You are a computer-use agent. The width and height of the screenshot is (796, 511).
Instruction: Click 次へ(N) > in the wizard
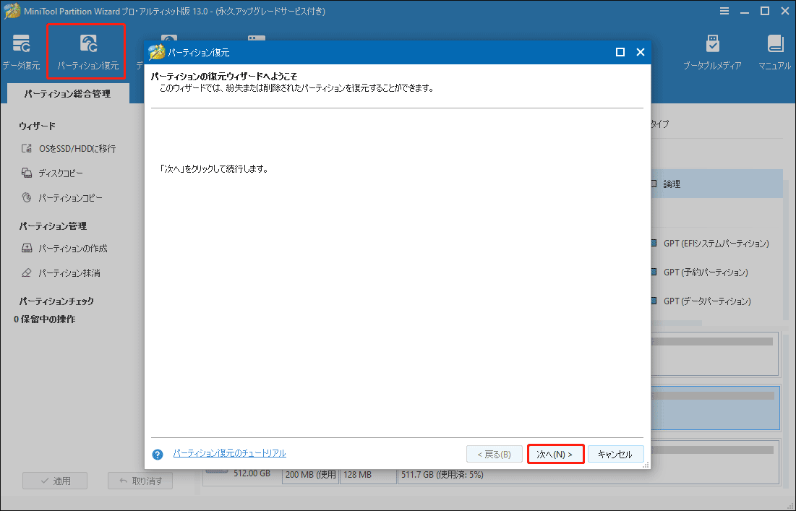coord(555,454)
